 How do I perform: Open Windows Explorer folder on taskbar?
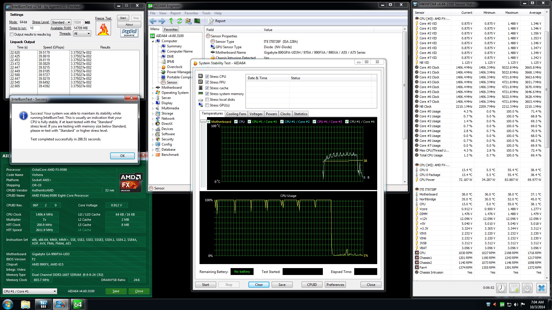pos(26,304)
